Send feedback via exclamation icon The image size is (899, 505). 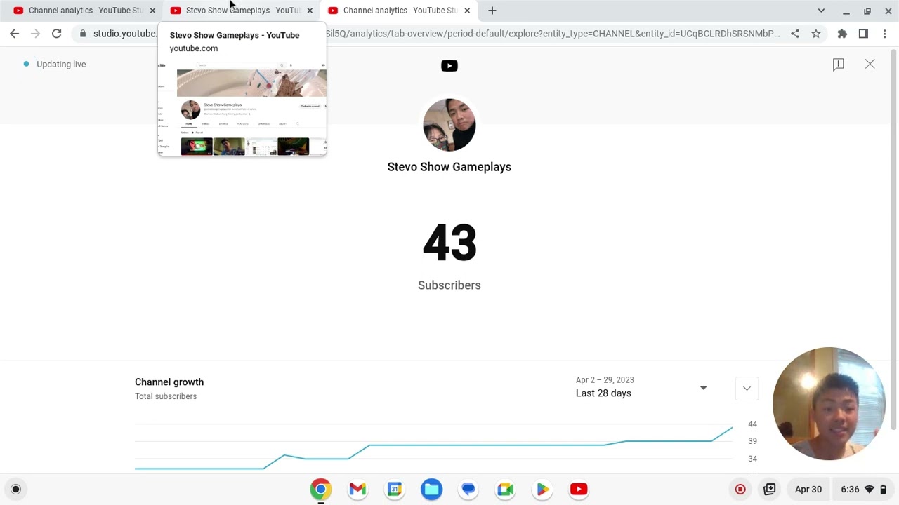[x=838, y=65]
